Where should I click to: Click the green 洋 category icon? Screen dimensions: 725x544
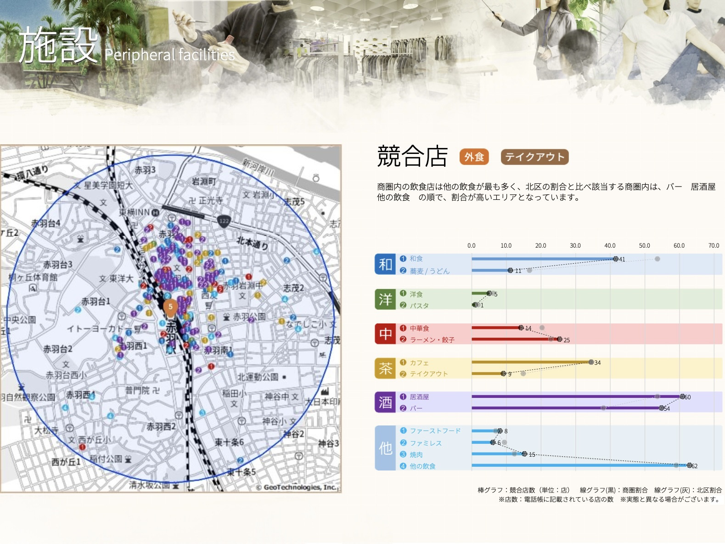(x=385, y=299)
